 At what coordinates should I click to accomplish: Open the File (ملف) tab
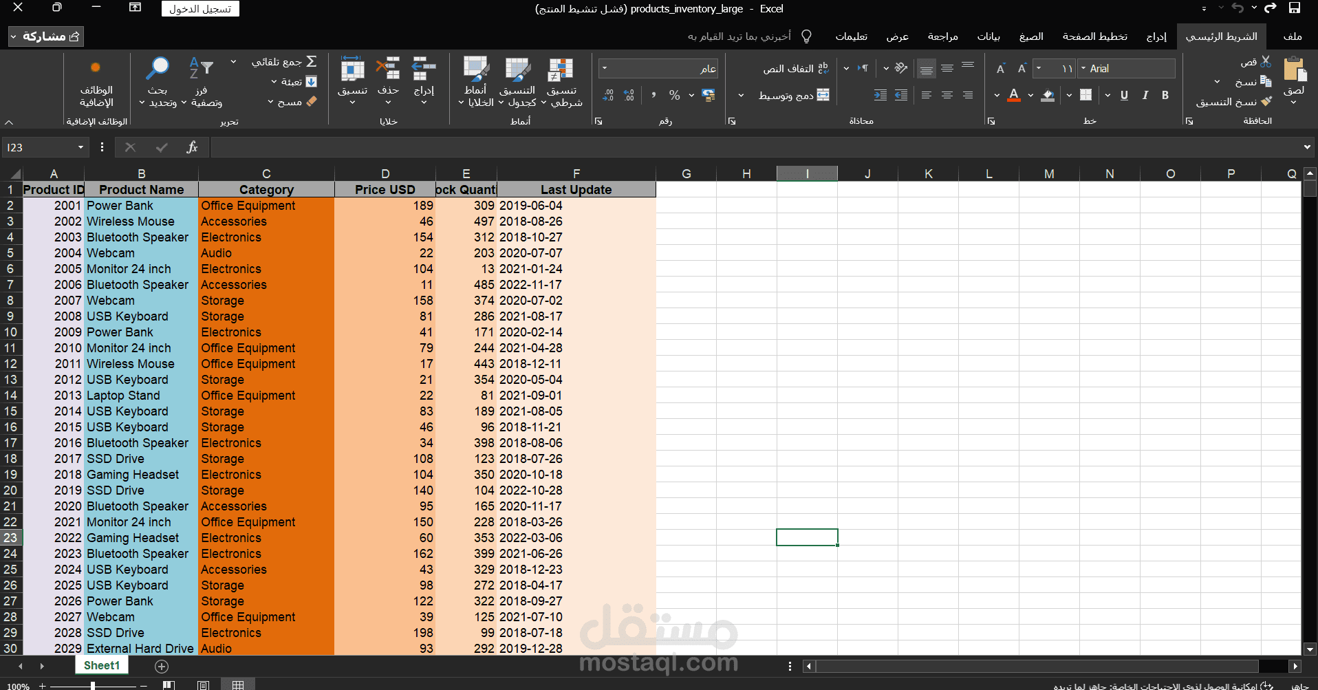point(1293,36)
